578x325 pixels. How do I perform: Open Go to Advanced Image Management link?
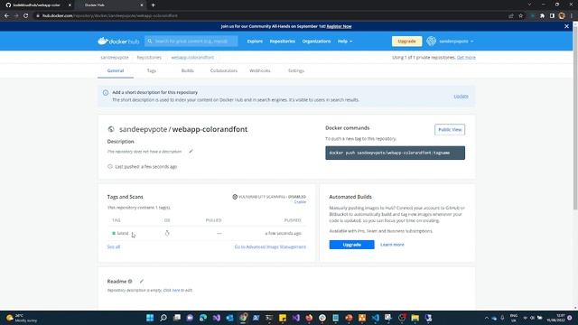pos(270,246)
